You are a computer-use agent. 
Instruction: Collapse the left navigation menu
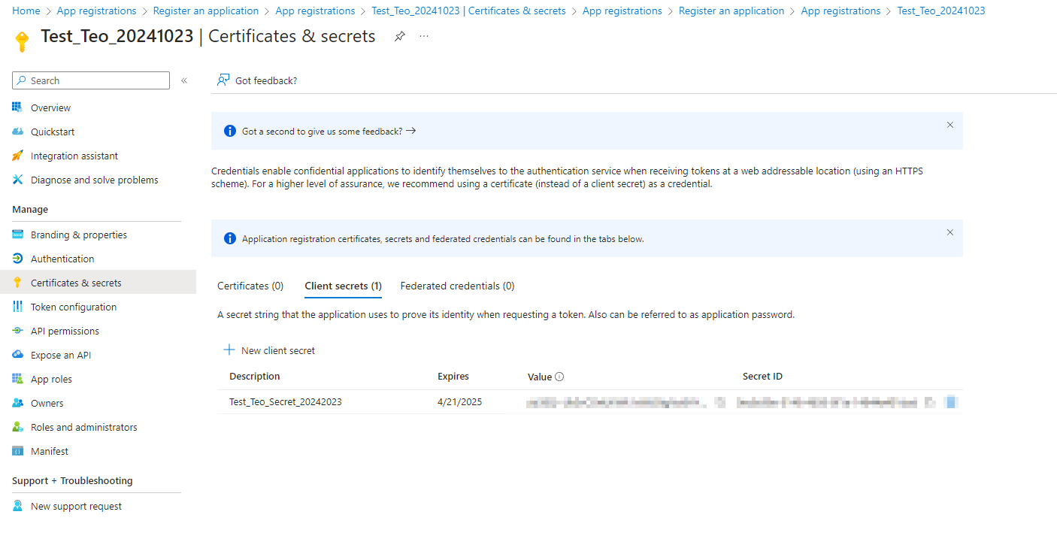pos(184,80)
